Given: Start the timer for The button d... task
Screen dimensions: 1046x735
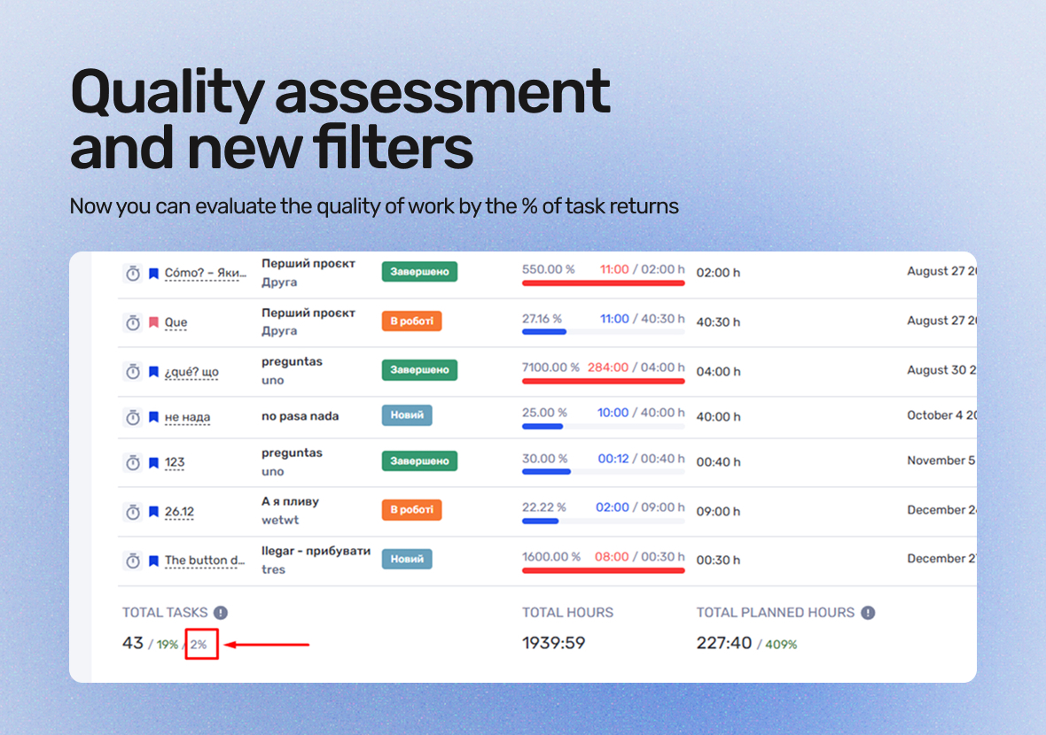Looking at the screenshot, I should click(133, 561).
